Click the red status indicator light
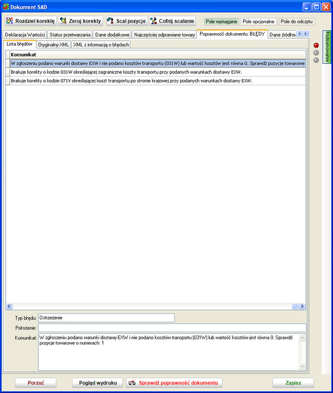Viewport: 333px width, 393px height. coord(316,45)
